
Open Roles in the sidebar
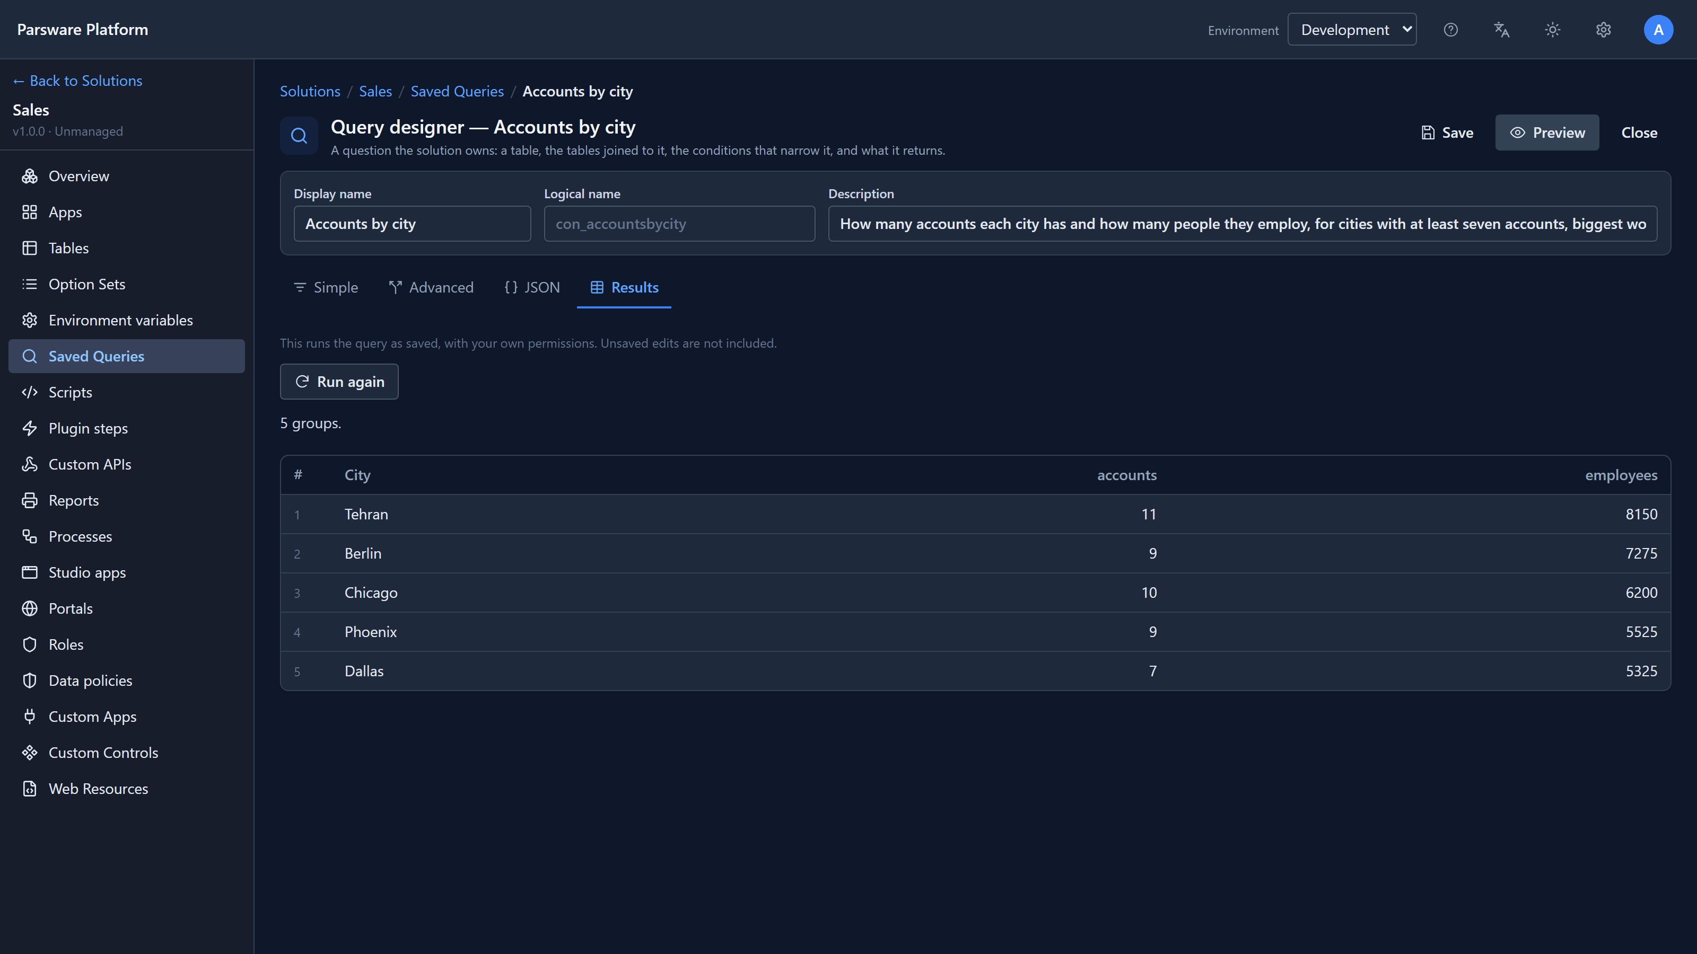pos(127,644)
